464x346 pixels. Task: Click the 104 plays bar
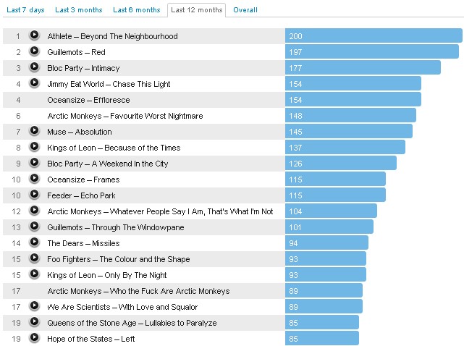click(x=331, y=211)
